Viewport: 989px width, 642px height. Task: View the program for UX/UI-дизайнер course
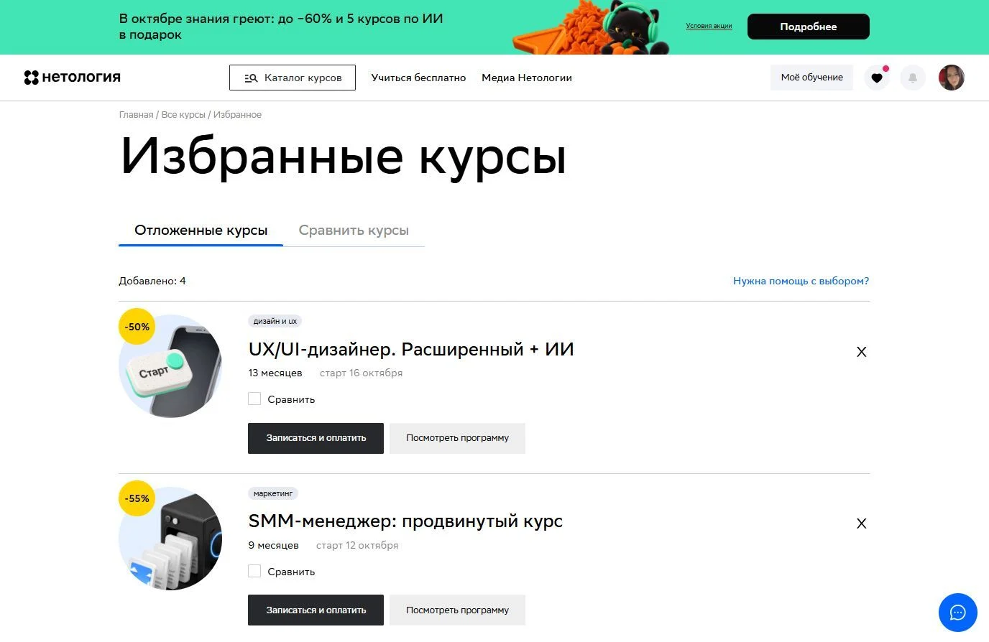457,438
